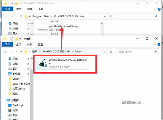163x120 pixels.
Task: Open 文档 in Patch window sidebar
Action: 15,64
